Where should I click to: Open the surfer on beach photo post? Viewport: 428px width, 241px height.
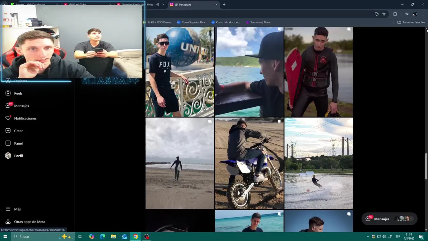click(x=180, y=163)
